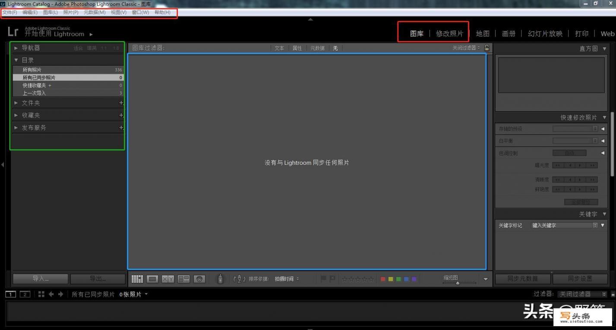Screen dimensions: 616x330
Task: Collapse the 快速修改照片 panel
Action: [604, 117]
